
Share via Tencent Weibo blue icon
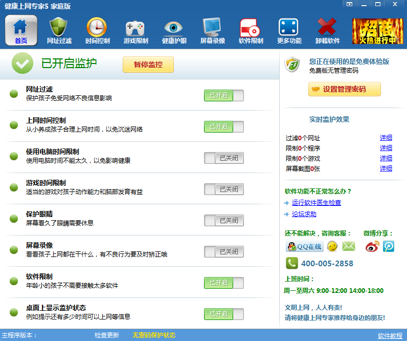click(x=389, y=246)
